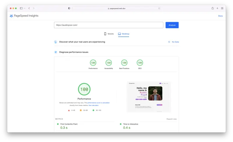Reload the page with refresh icon
Image resolution: width=233 pixels, height=142 pixels.
coord(159,8)
